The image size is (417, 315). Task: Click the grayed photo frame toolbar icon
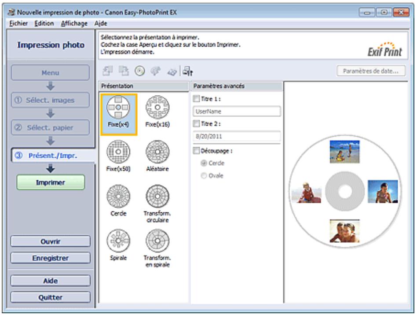point(172,72)
